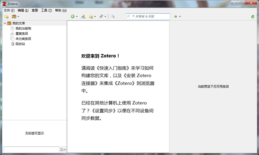Click the Advanced Search magnifier icon
Image resolution: width=259 pixels, height=155 pixels.
tap(113, 16)
